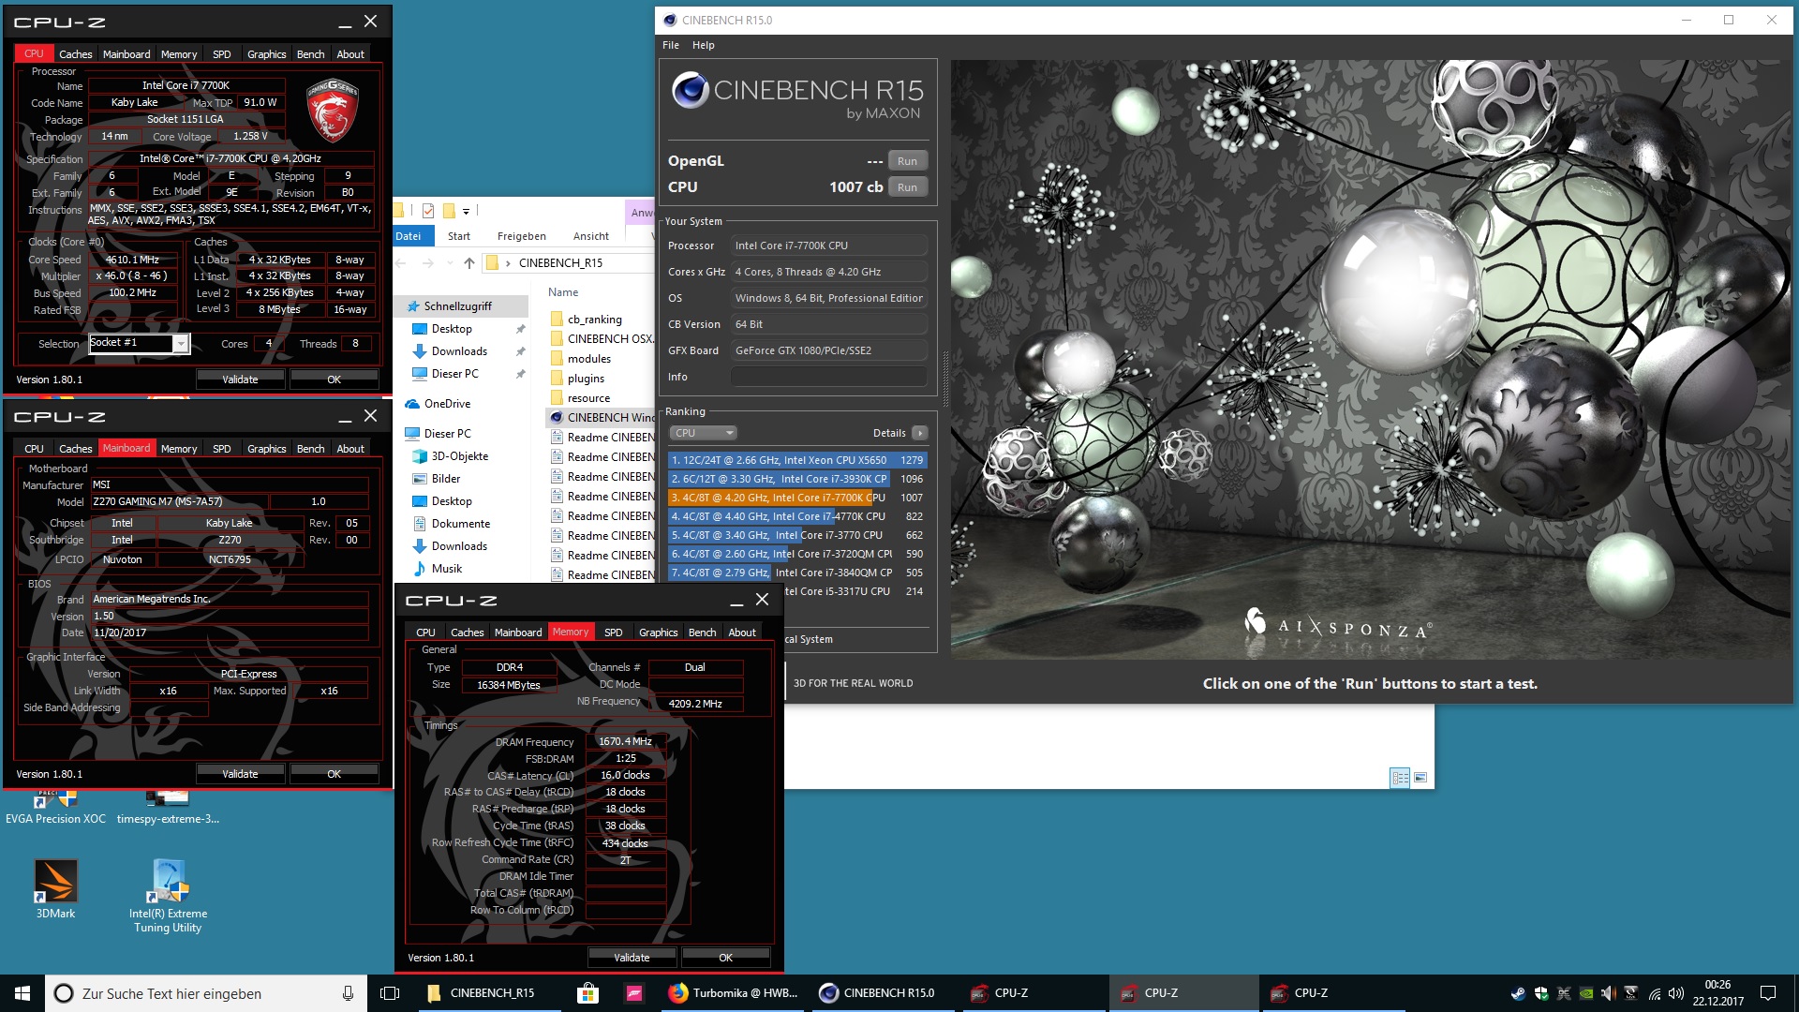
Task: Click OK in the top CPU-Z window
Action: 334,379
